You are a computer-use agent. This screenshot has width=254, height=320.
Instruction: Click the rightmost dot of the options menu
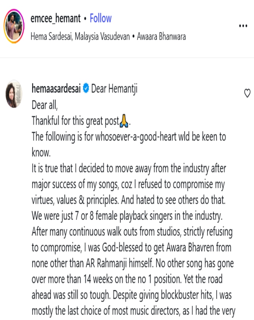246,25
